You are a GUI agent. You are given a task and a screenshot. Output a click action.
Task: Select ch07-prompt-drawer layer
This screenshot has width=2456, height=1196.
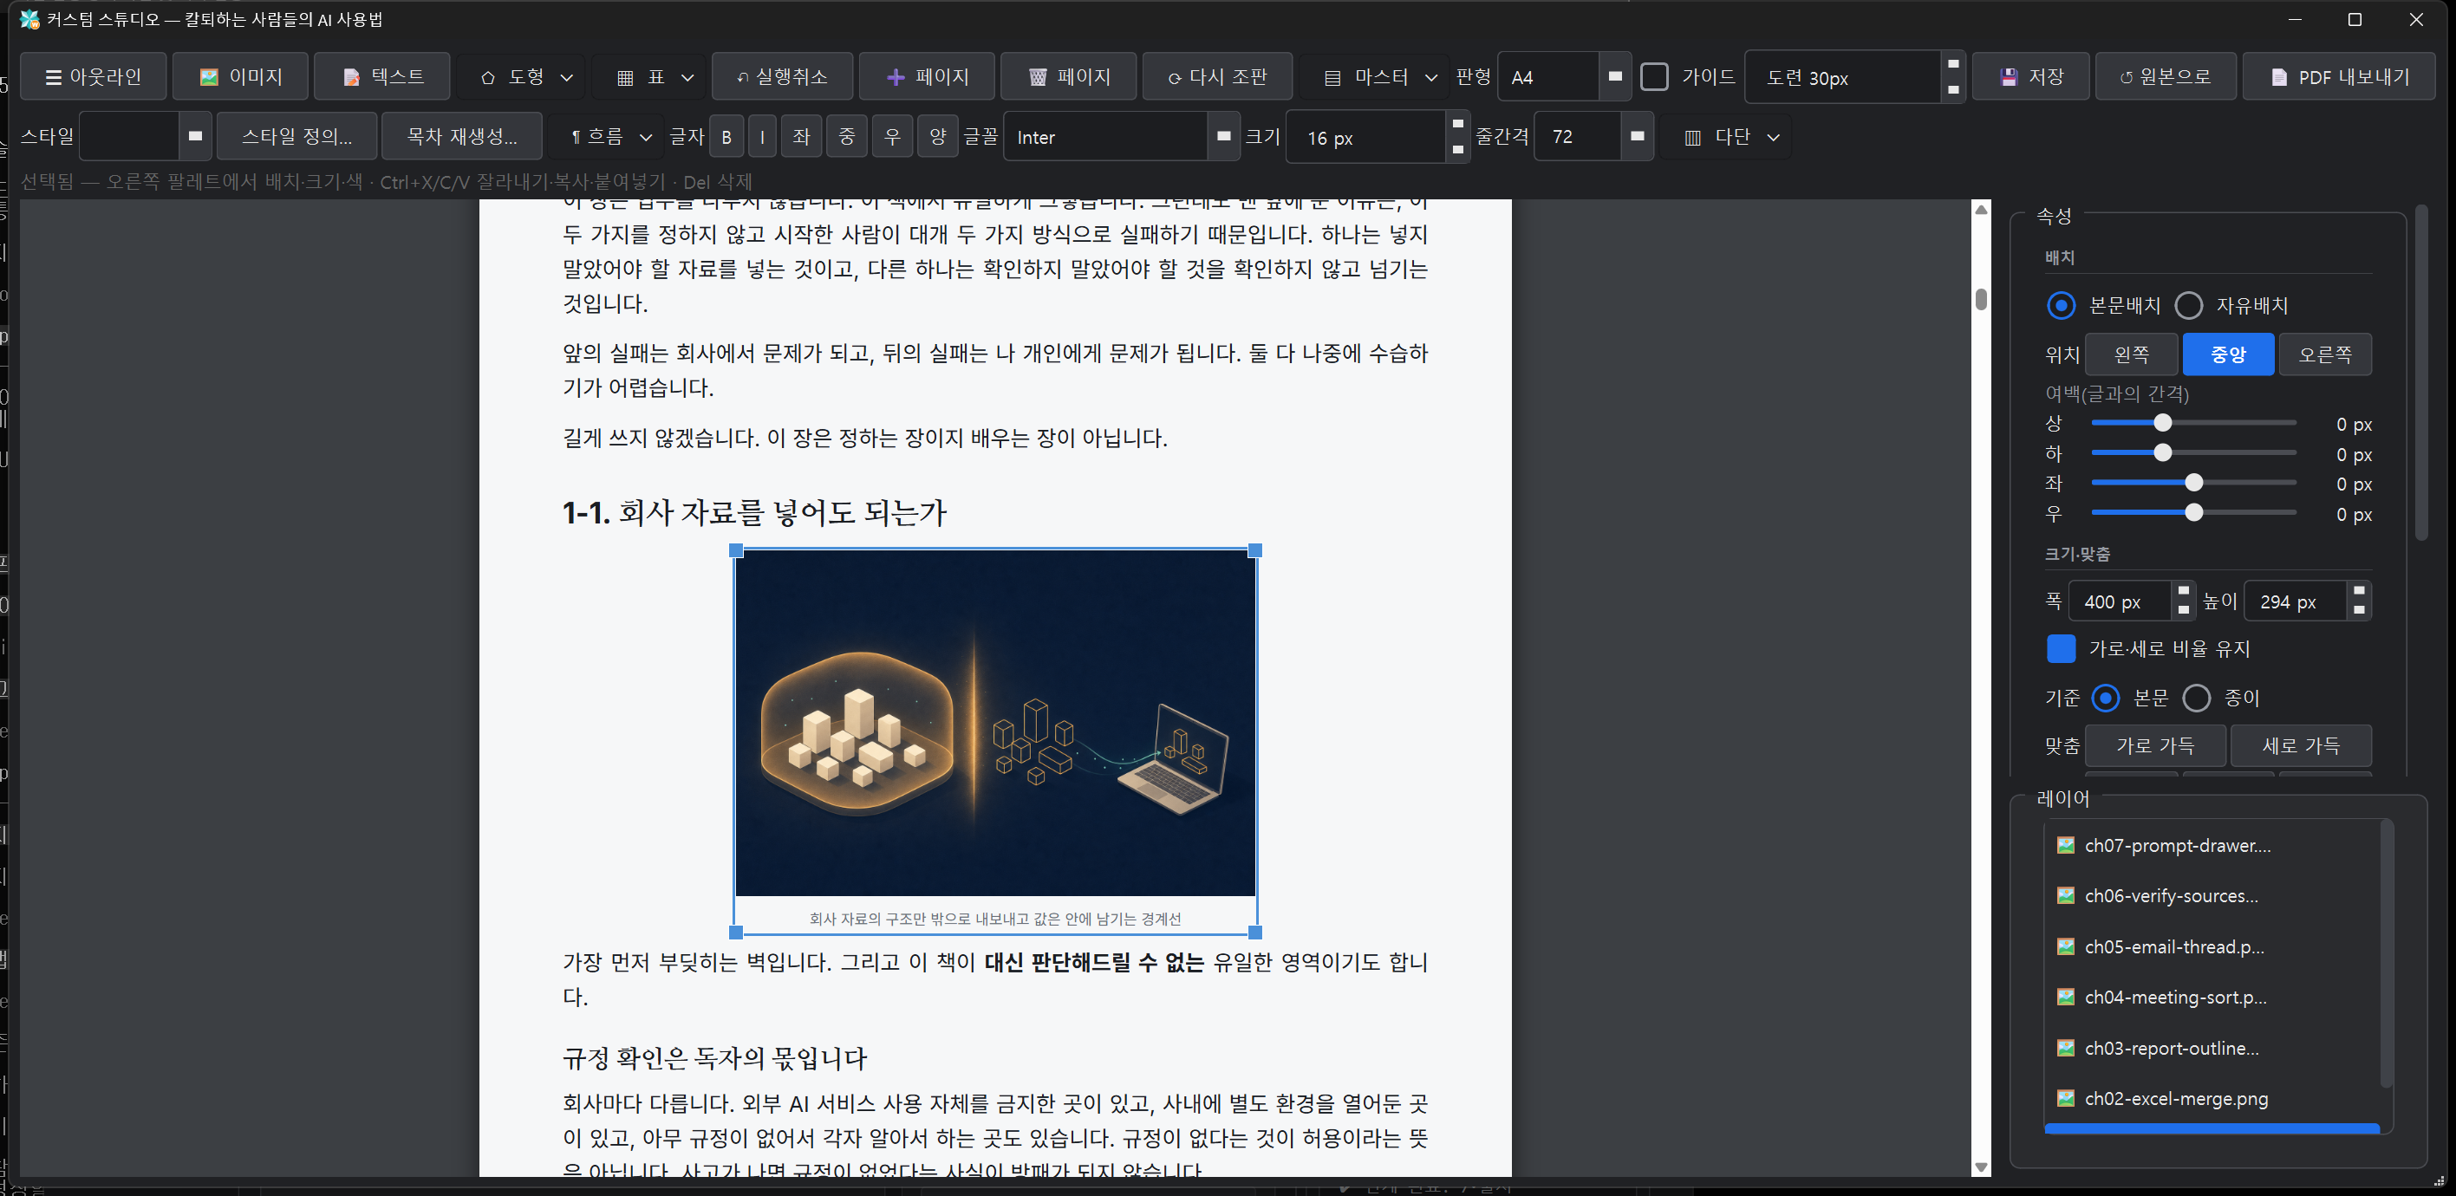(x=2212, y=845)
